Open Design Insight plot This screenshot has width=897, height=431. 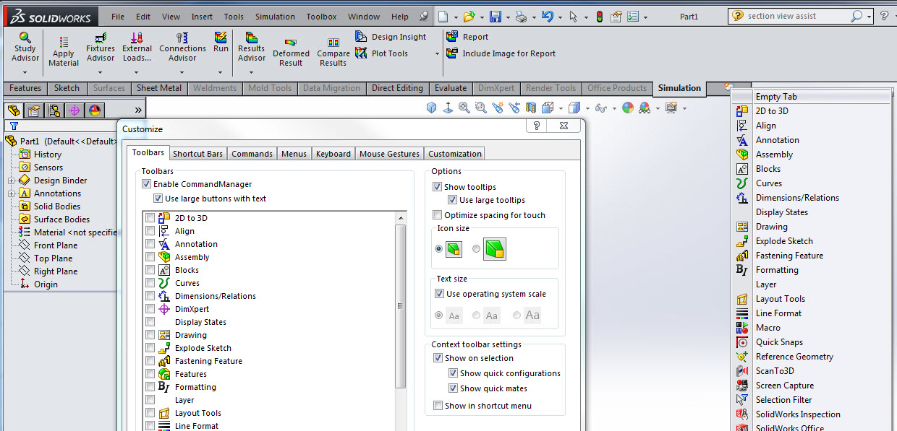[390, 37]
